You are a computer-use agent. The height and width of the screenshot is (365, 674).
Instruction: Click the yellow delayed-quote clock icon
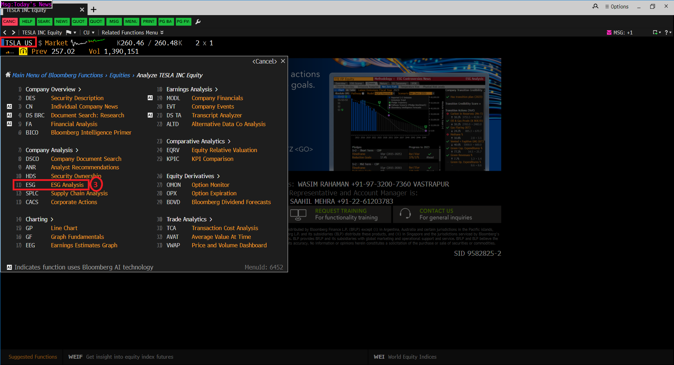pyautogui.click(x=23, y=51)
